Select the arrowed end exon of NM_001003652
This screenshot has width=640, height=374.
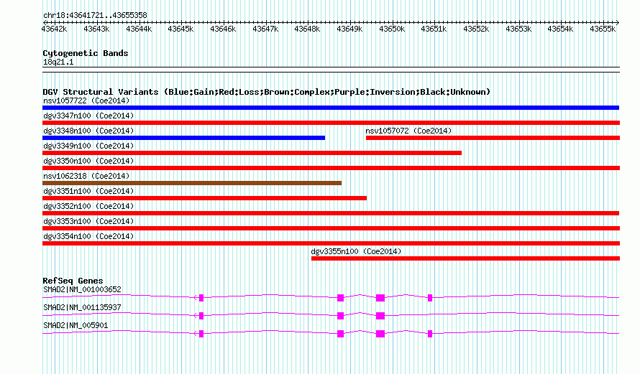pos(201,298)
